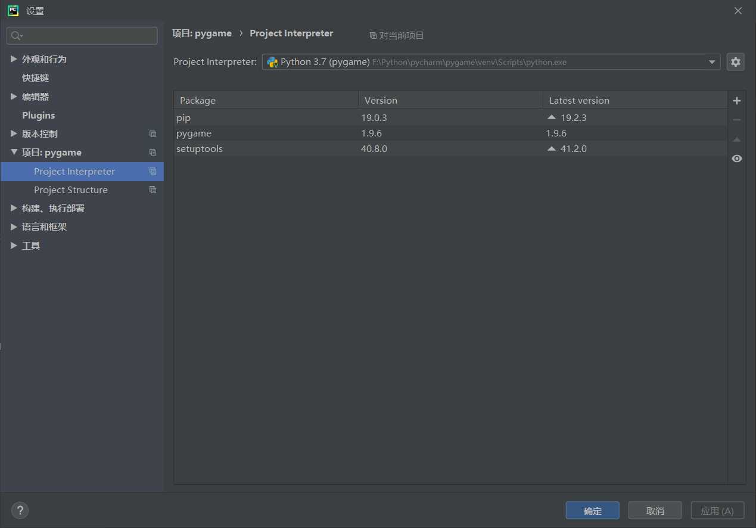This screenshot has width=756, height=528.
Task: Click the 对当前项目 label
Action: point(402,36)
